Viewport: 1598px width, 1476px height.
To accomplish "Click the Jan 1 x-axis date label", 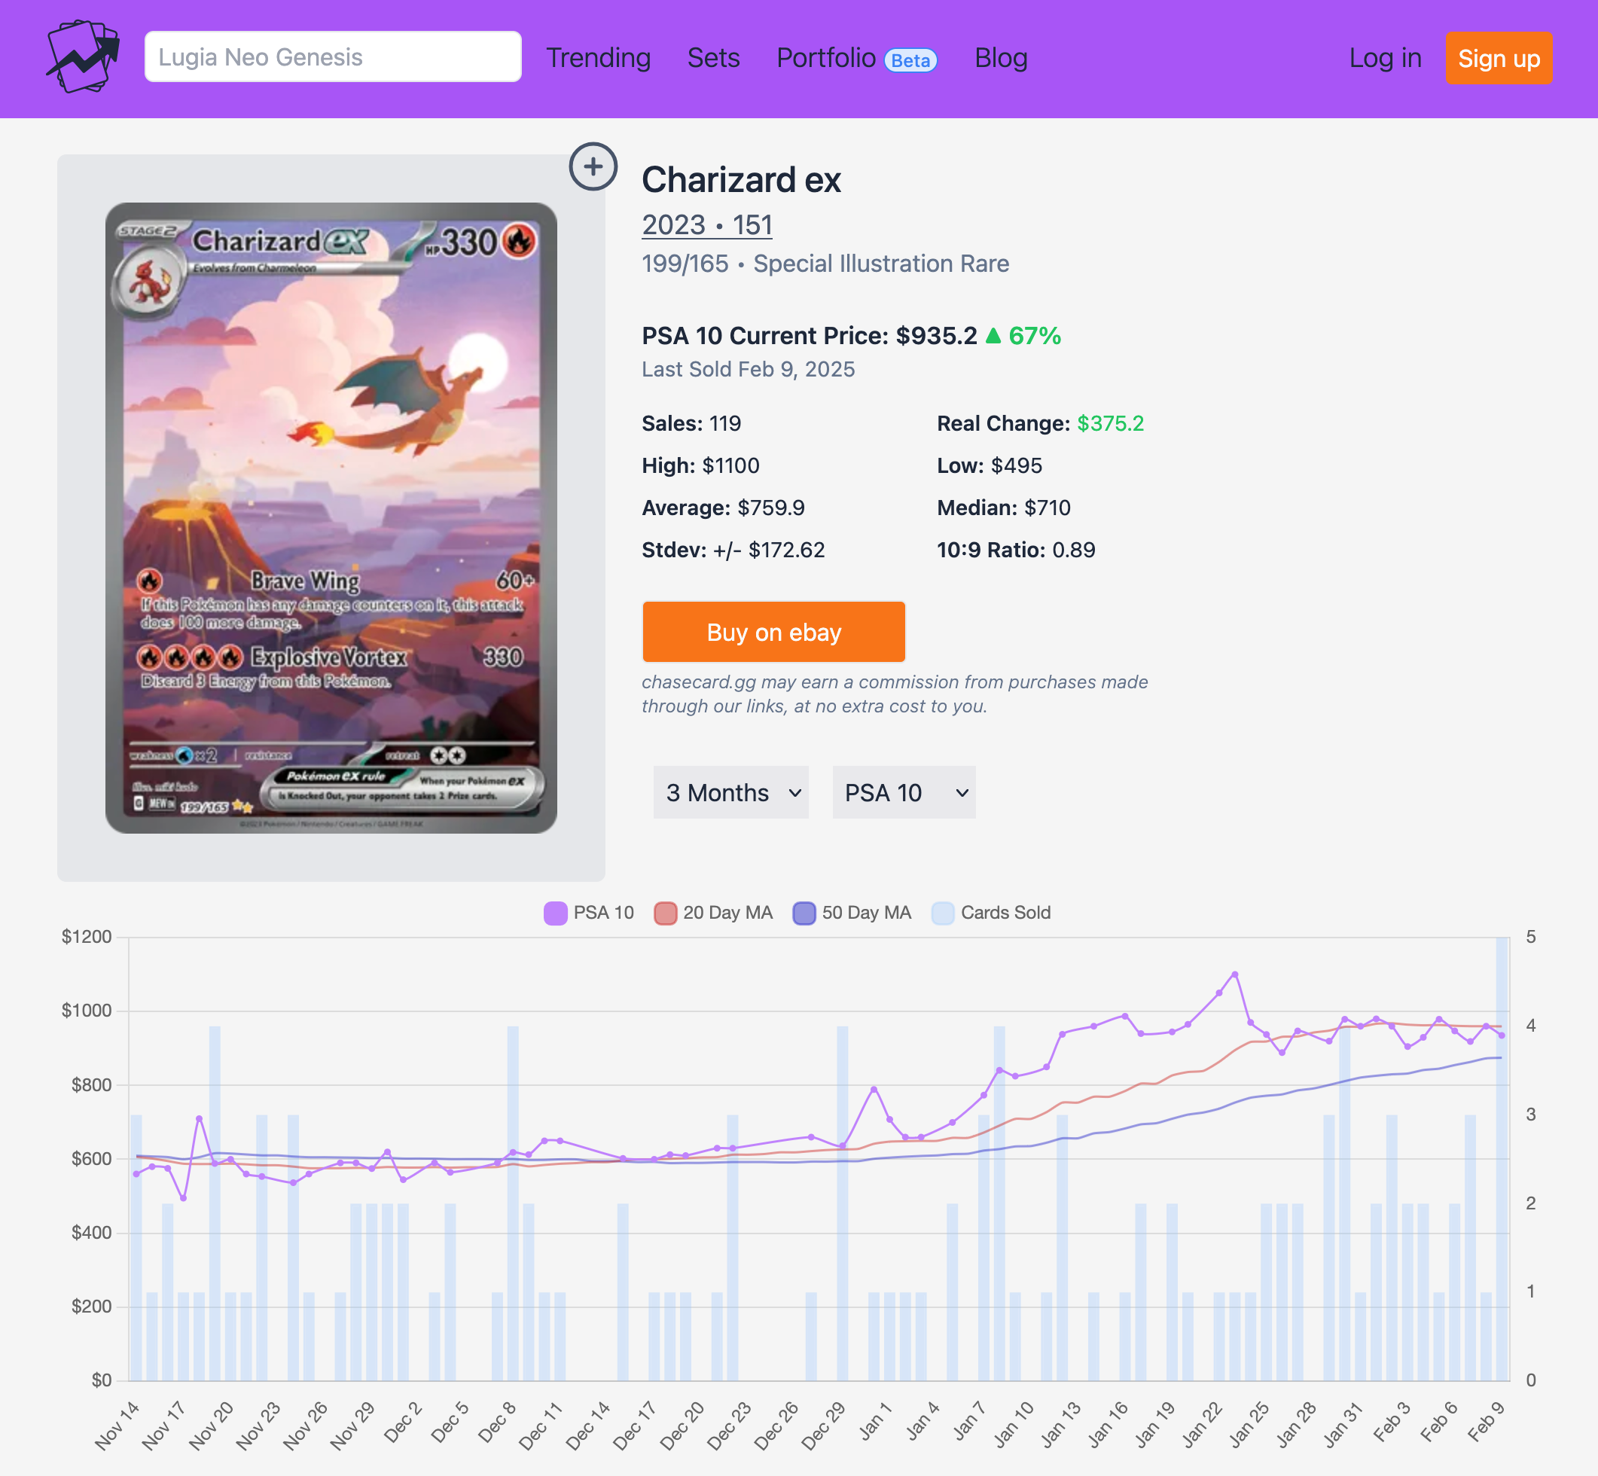I will (x=875, y=1423).
